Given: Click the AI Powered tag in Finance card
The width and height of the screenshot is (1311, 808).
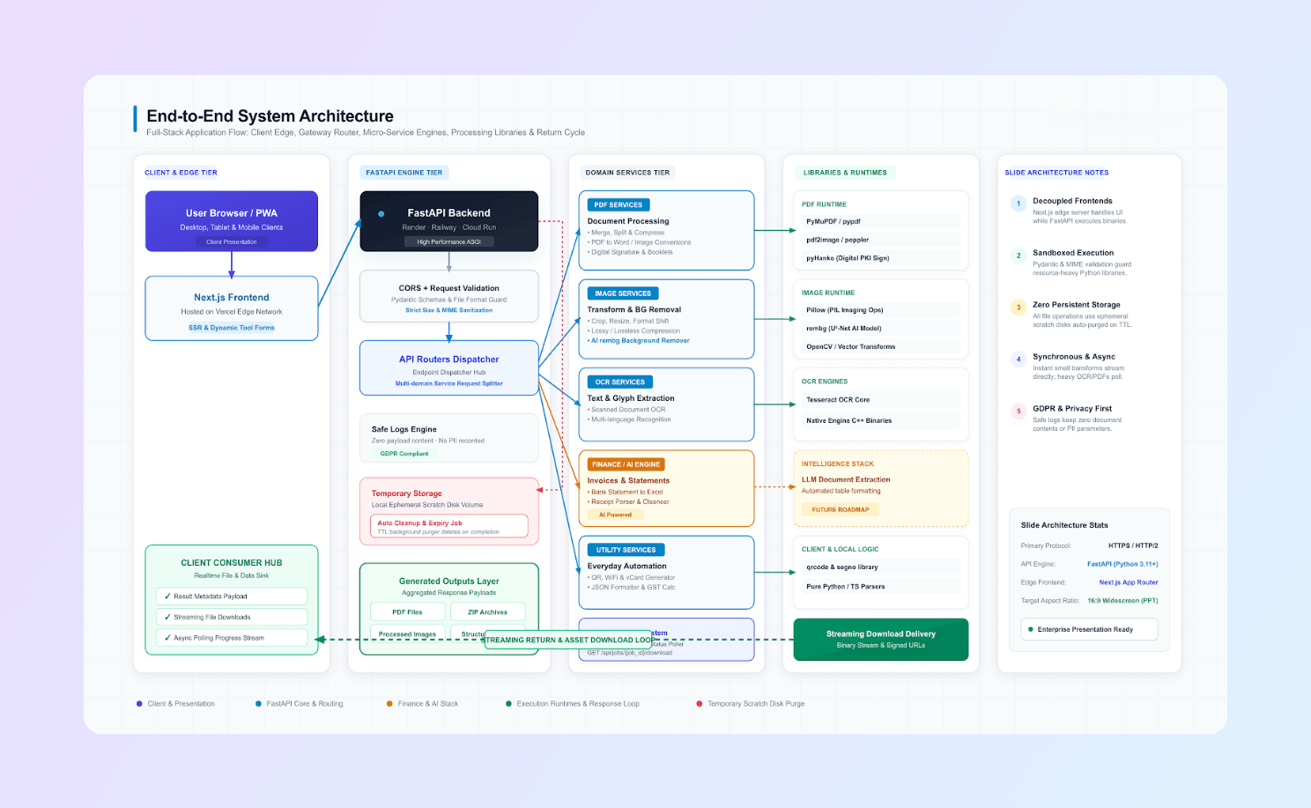Looking at the screenshot, I should click(615, 515).
